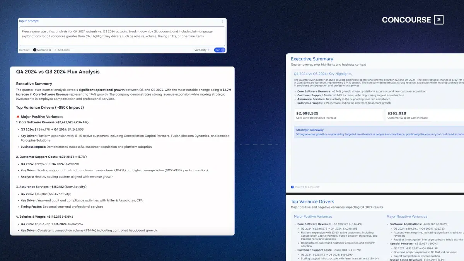Click 'Powered by Concourse' footer text
This screenshot has width=464, height=261.
[307, 187]
